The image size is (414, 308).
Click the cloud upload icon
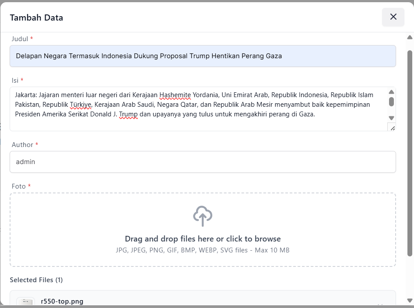[203, 216]
